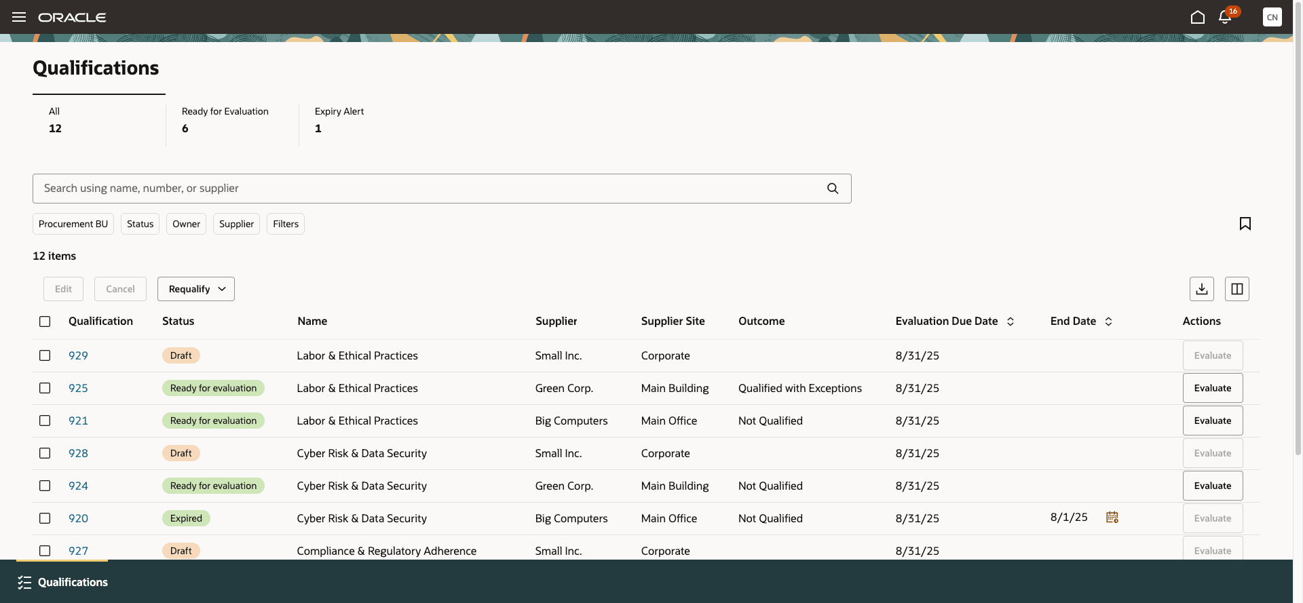Click Evaluate for qualification 921

pos(1213,421)
